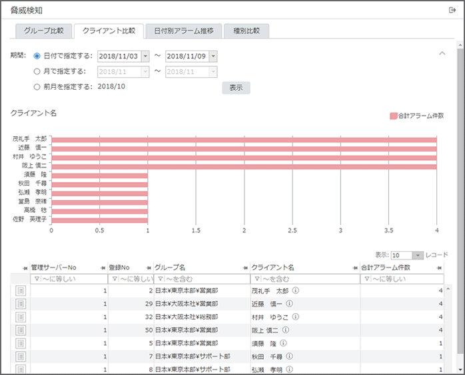
Task: Open start date 2018/11/03 dropdown
Action: click(x=145, y=57)
